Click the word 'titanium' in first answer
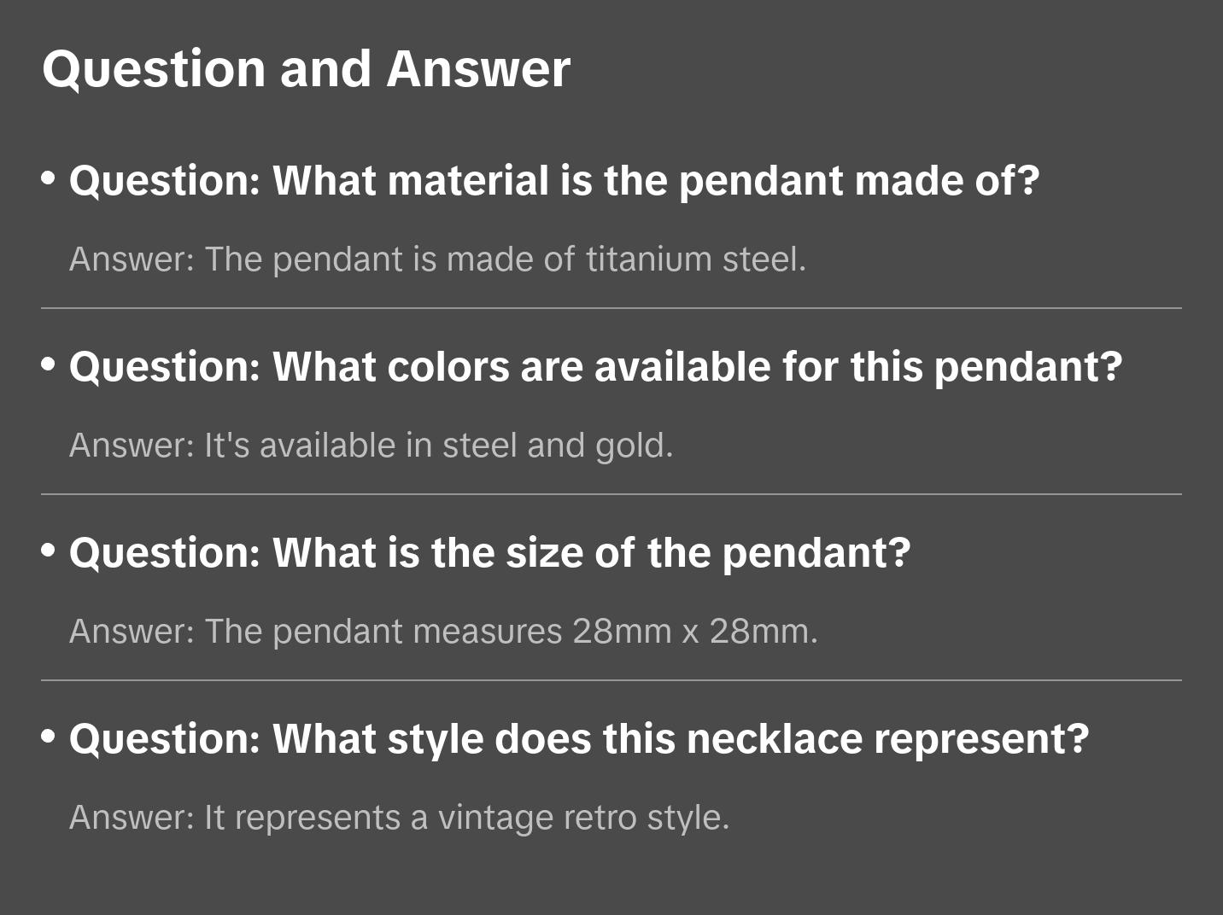Viewport: 1223px width, 915px height. click(x=648, y=259)
